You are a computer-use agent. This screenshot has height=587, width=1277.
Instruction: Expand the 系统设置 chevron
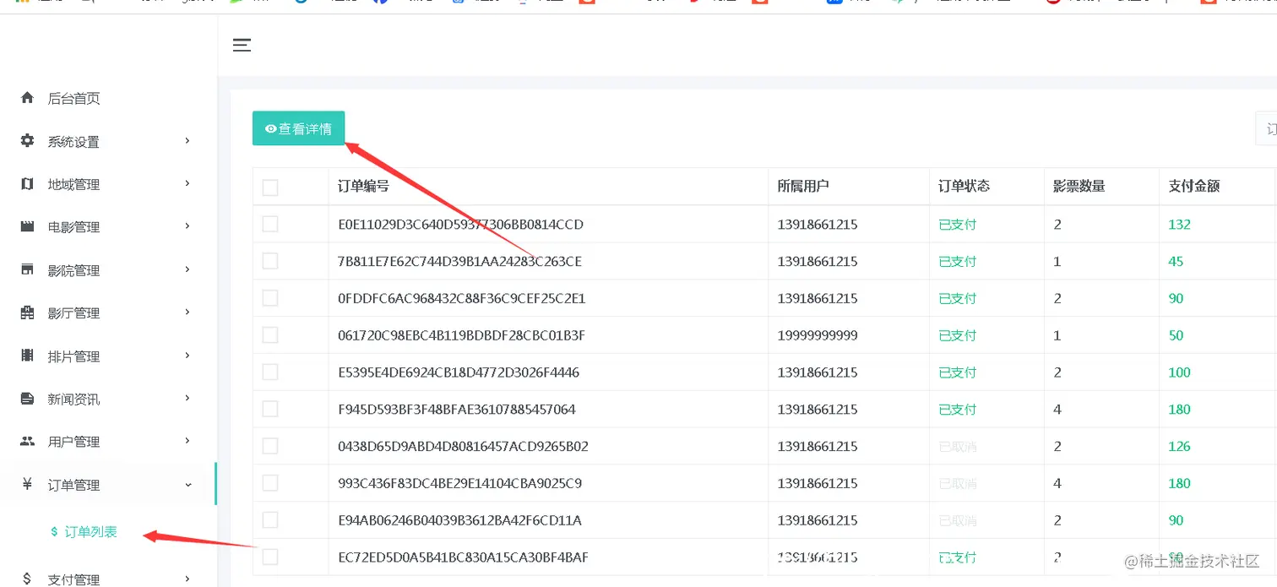point(187,141)
